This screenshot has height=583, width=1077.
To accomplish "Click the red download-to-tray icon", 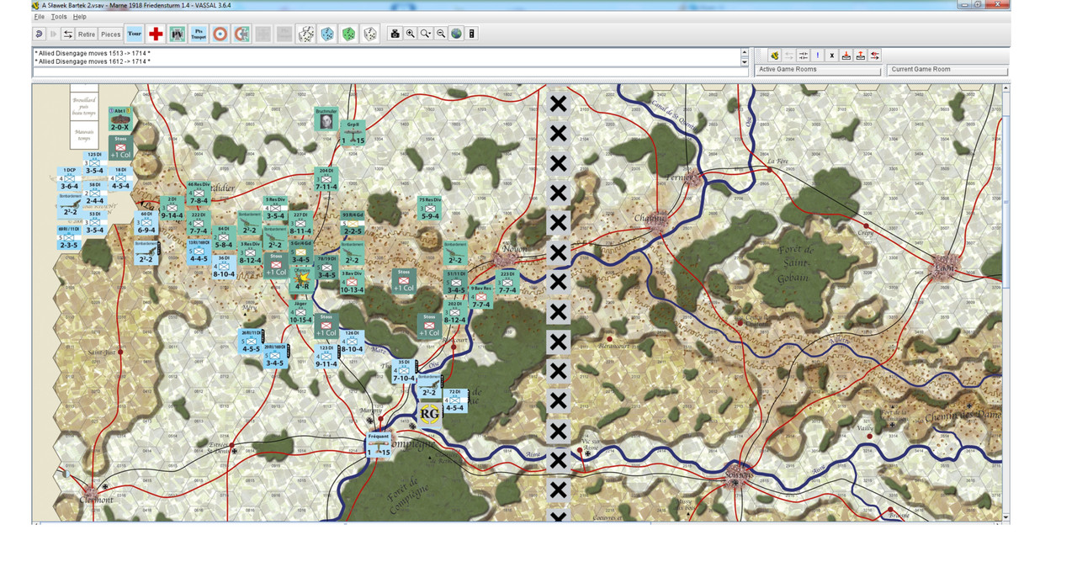I will pos(846,56).
